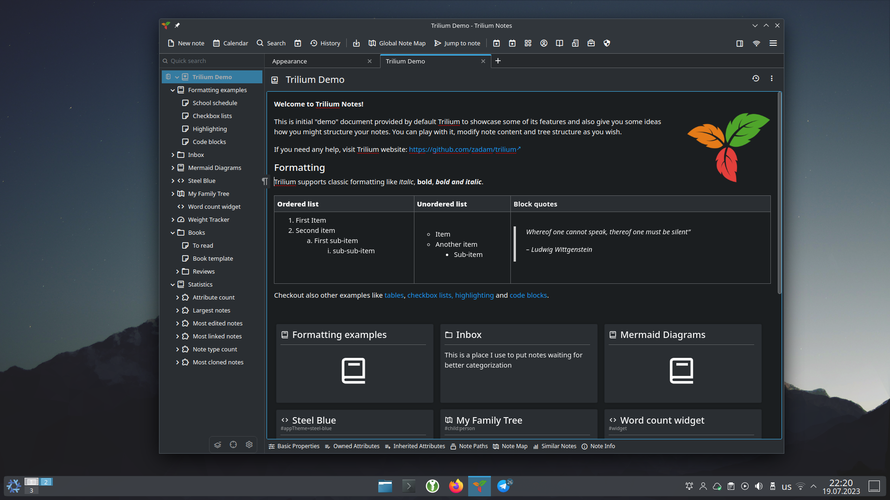Screen dimensions: 890x500
Task: Follow the github.com/zadam/trilium link
Action: (463, 150)
